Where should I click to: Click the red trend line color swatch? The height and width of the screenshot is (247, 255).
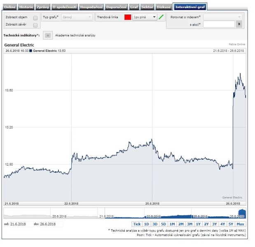tap(128, 17)
